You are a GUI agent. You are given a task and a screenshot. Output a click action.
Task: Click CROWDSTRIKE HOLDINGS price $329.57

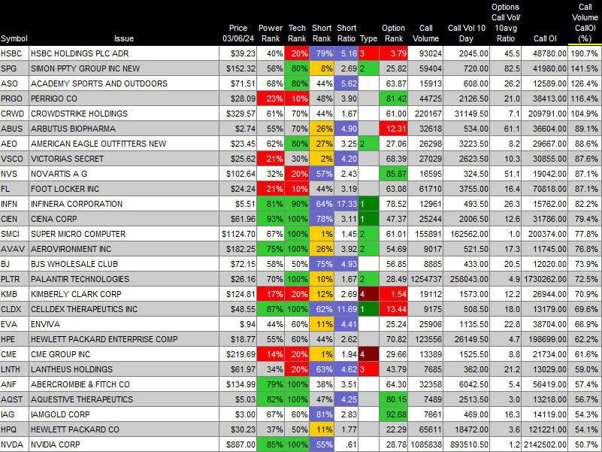pos(237,114)
